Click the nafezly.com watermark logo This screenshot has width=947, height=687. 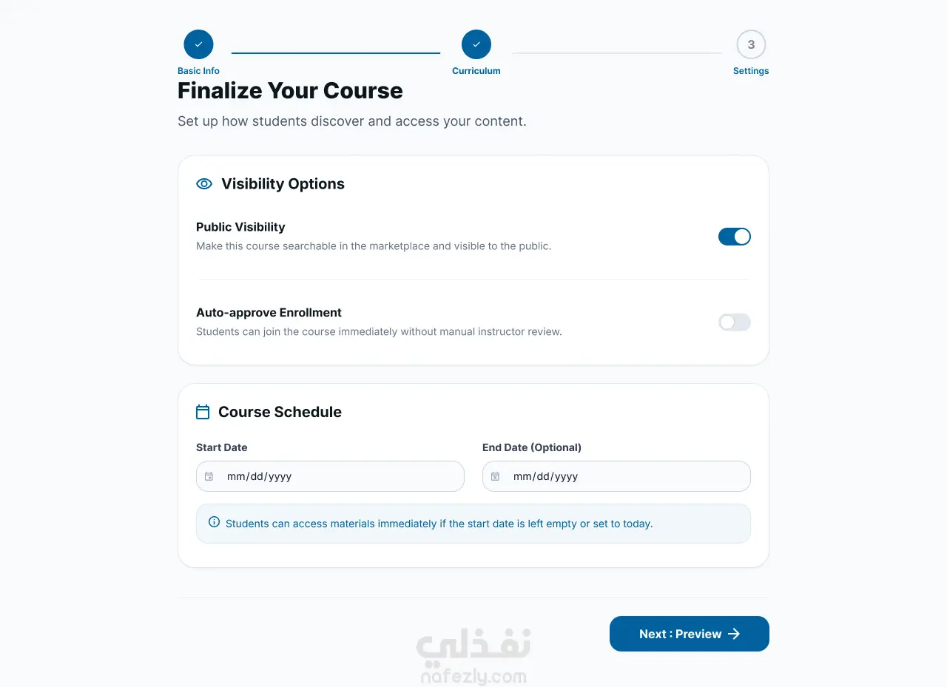pyautogui.click(x=473, y=657)
